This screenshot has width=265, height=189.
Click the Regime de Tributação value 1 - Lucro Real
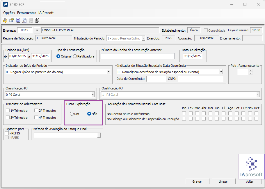54,38
